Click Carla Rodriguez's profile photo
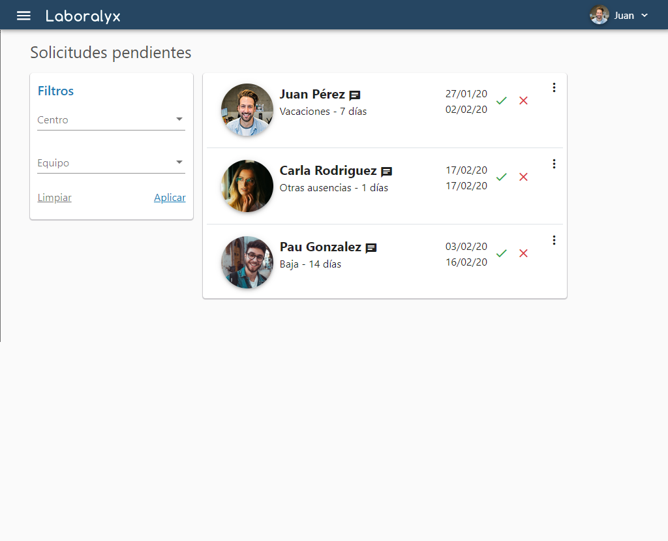Screen dimensions: 668x541 click(x=247, y=186)
